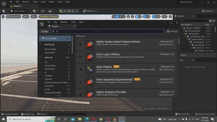Viewport: 217px width, 122px height.
Task: Click the Eject playback button
Action: 73,11
